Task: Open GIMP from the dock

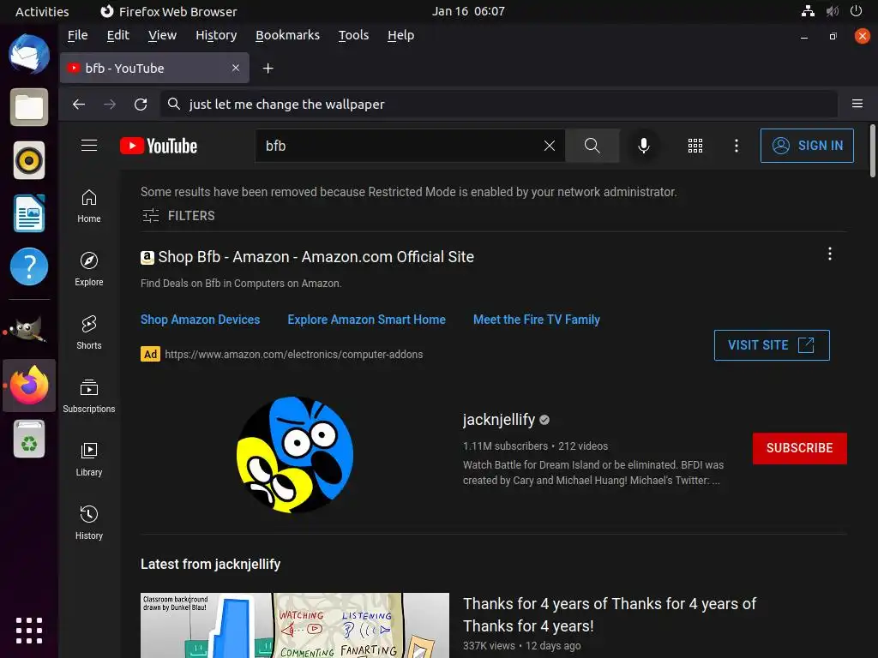Action: click(29, 330)
